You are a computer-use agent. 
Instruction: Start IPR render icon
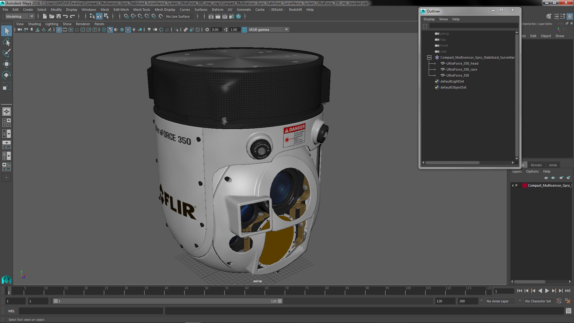[225, 16]
